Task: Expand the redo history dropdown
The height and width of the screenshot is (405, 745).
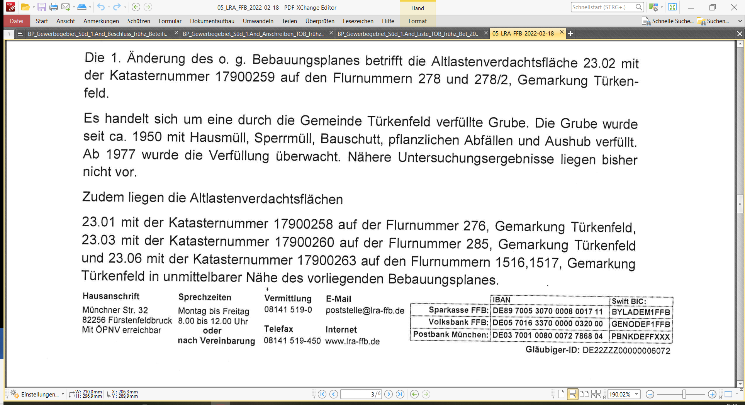Action: coord(125,7)
